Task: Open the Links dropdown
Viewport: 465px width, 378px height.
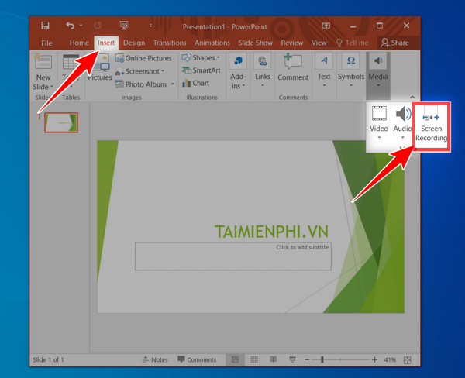Action: pyautogui.click(x=263, y=70)
